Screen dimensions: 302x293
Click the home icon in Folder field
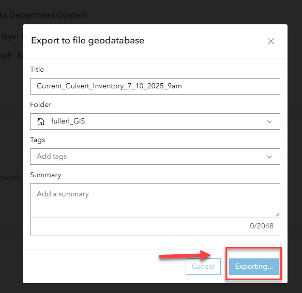[x=41, y=121]
